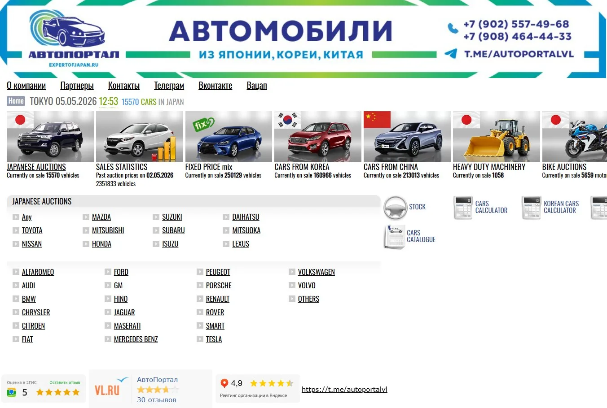The width and height of the screenshot is (607, 408).
Task: Click the arrow bullet beside Volkswagen
Action: point(292,272)
